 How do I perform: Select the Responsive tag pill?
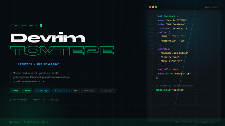pos(61,91)
